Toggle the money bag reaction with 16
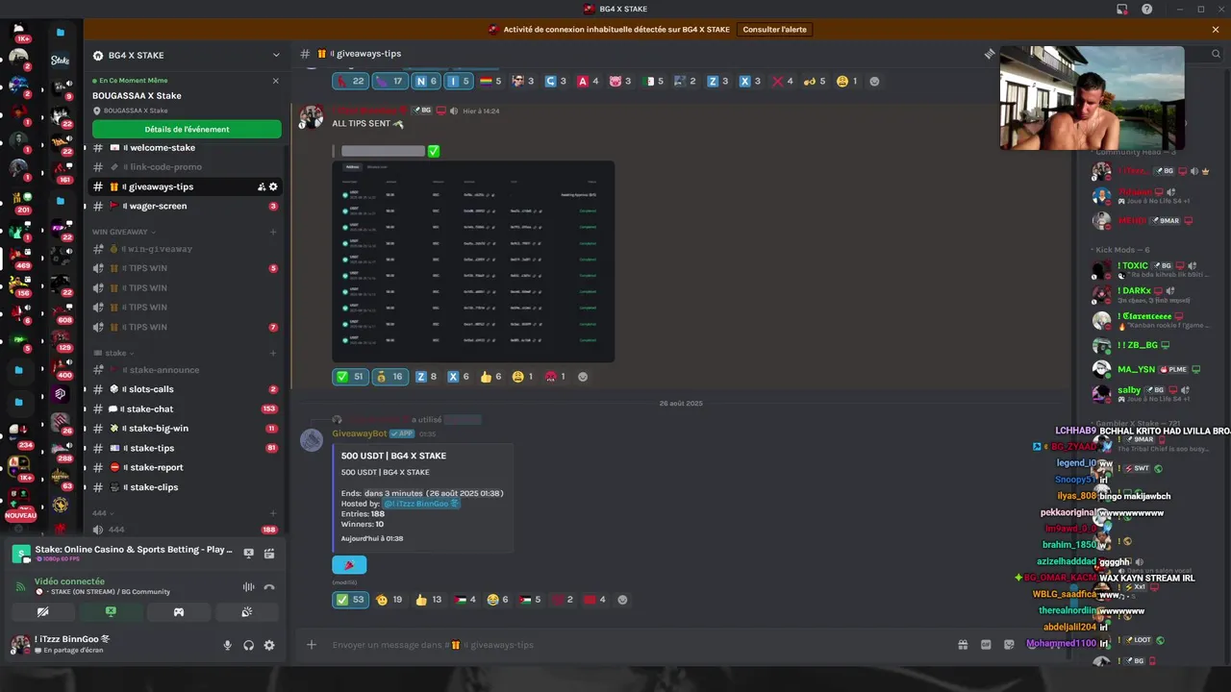 pos(389,377)
